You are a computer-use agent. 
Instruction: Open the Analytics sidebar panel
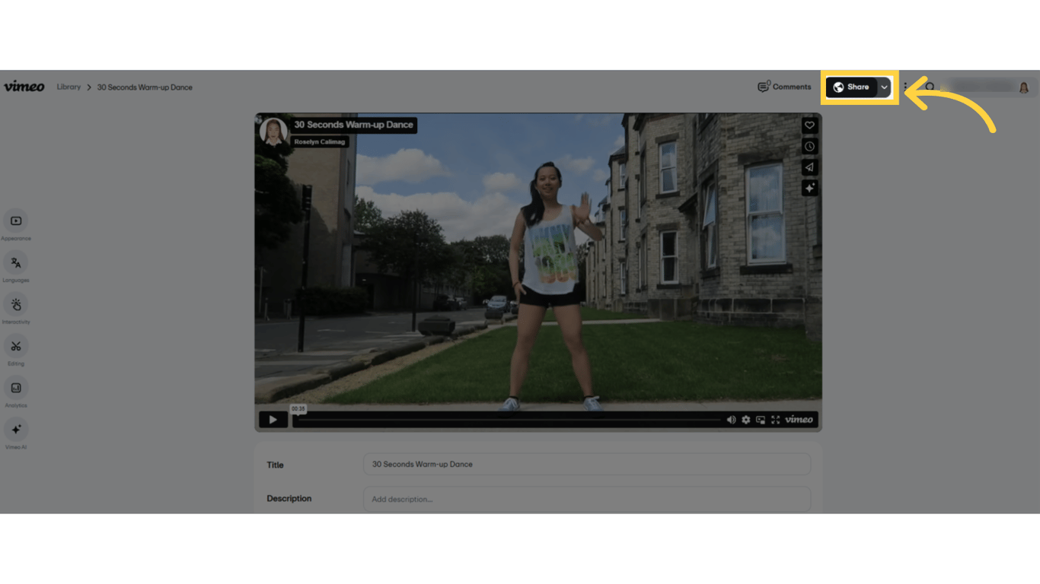[x=16, y=389]
